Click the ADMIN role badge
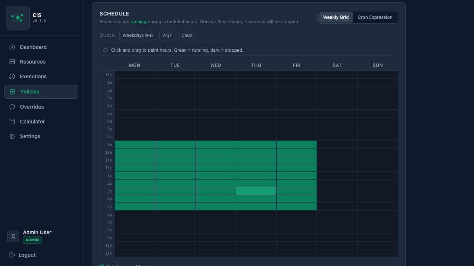The width and height of the screenshot is (474, 266). pos(32,240)
